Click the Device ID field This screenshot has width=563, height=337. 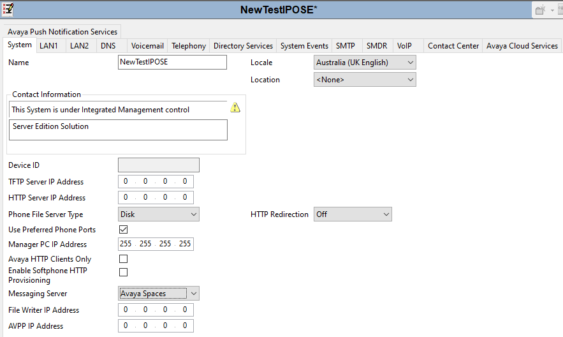159,165
